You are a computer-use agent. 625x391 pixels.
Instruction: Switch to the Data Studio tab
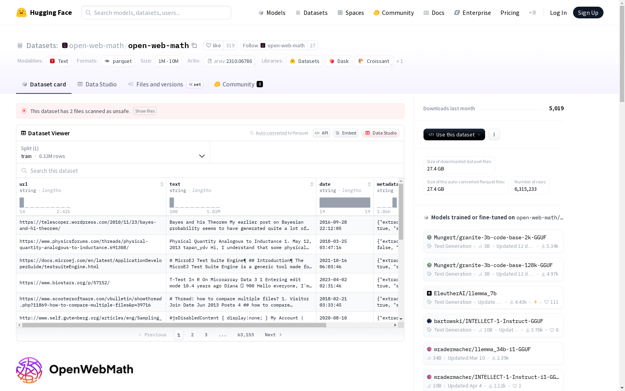pos(97,84)
